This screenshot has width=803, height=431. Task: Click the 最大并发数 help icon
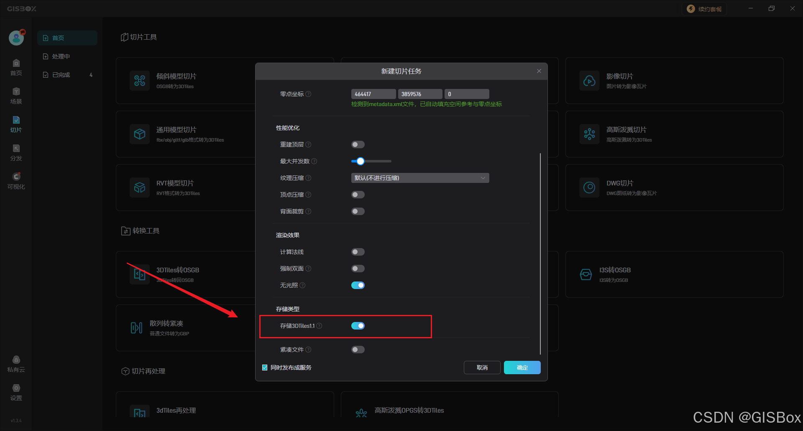click(x=314, y=161)
